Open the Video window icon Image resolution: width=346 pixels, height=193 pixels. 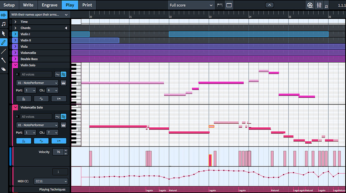(x=310, y=5)
